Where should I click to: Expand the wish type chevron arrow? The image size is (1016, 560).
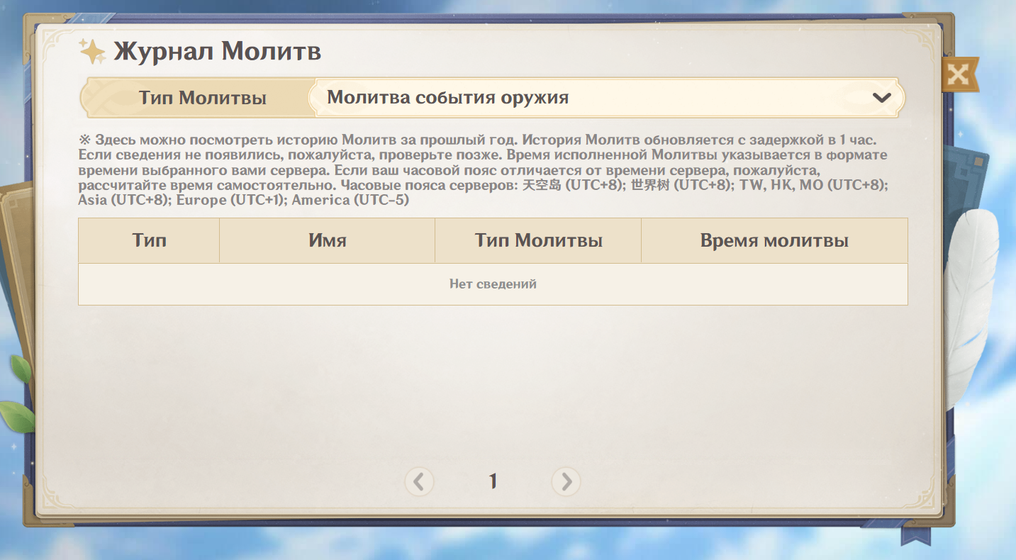click(881, 98)
